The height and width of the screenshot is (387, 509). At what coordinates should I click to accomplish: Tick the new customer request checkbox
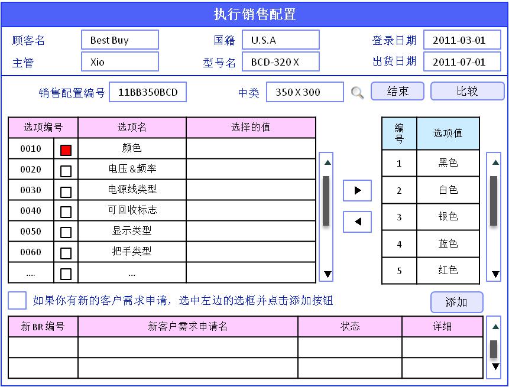tap(17, 300)
